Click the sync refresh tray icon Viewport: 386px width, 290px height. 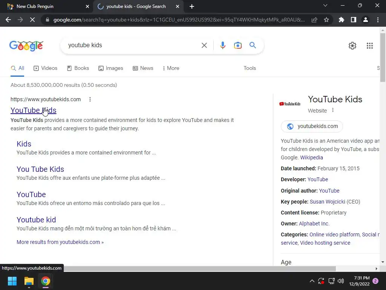321,281
